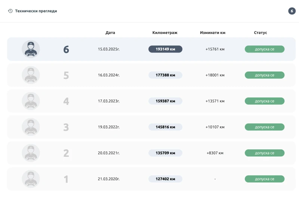Click the Дата column header
The height and width of the screenshot is (197, 299).
(x=110, y=33)
